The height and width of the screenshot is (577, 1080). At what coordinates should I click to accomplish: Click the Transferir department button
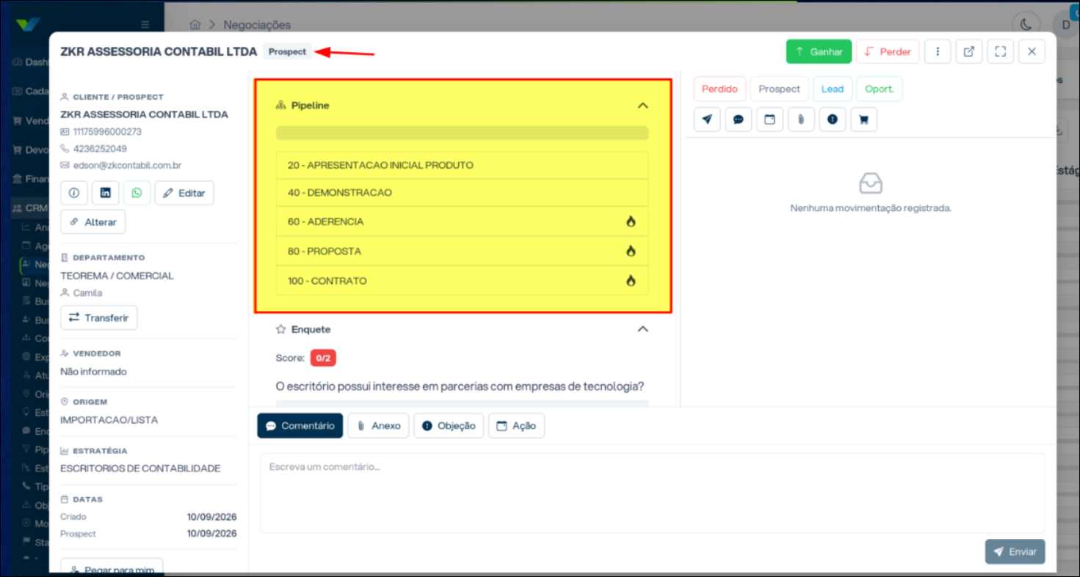click(99, 317)
